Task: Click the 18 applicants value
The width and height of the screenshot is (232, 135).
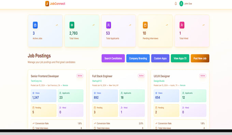Action: [x=122, y=97]
